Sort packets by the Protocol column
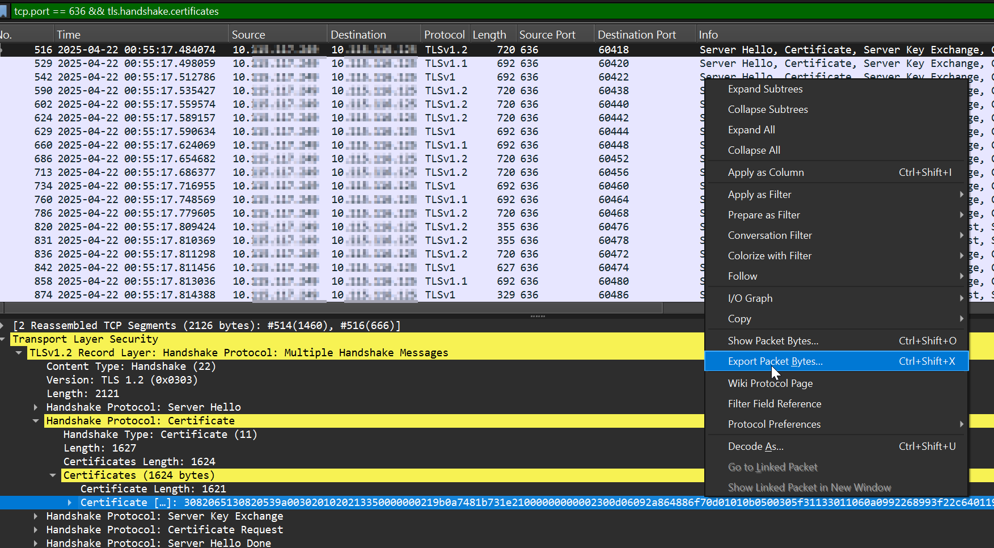Image resolution: width=994 pixels, height=548 pixels. (445, 34)
